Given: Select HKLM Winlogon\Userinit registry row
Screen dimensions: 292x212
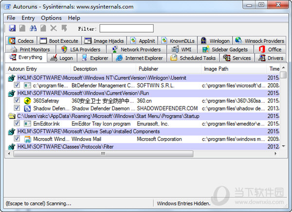Looking at the screenshot, I should click(144, 78).
